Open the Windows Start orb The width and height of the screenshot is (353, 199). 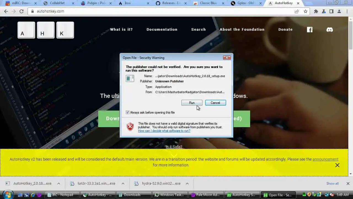pos(7,195)
